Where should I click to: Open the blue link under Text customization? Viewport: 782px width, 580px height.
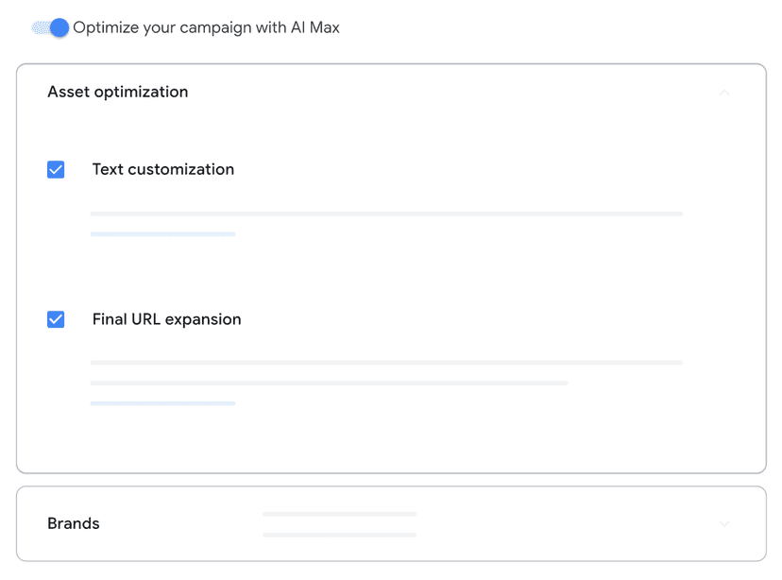point(162,234)
